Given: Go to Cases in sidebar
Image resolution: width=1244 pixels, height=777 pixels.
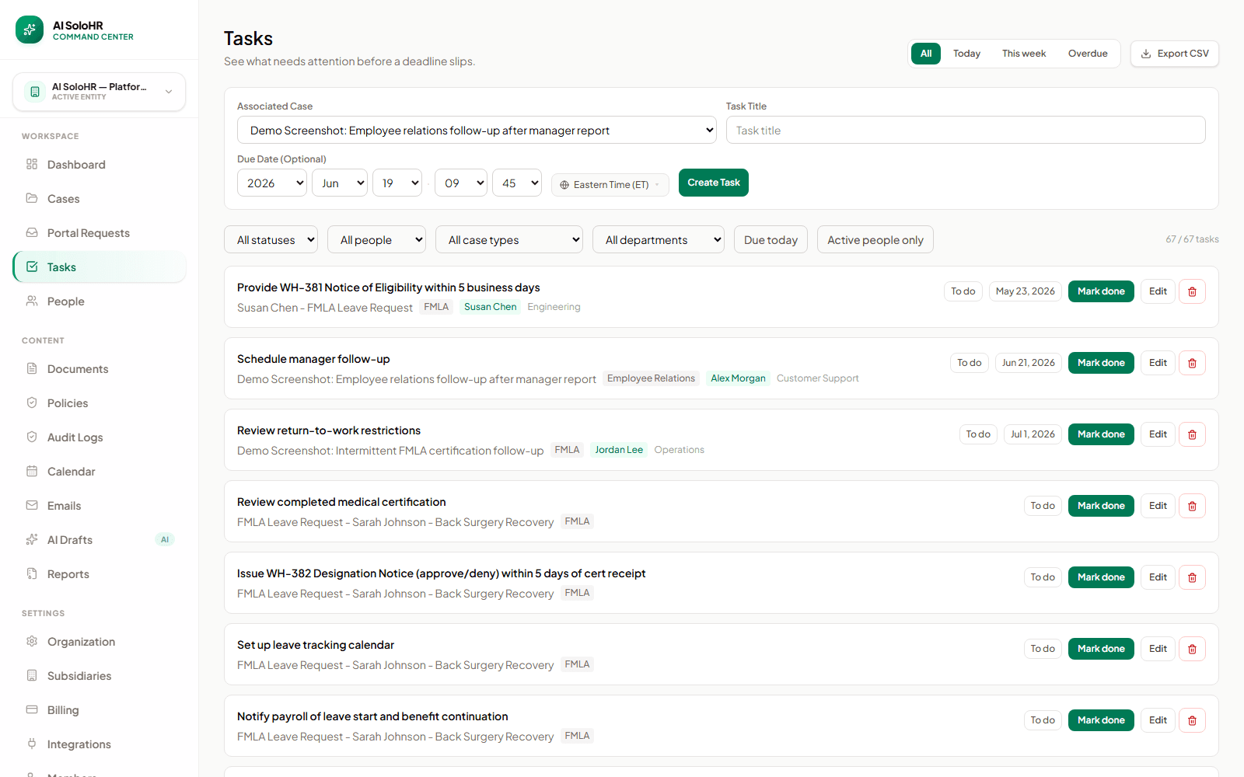Looking at the screenshot, I should point(100,199).
